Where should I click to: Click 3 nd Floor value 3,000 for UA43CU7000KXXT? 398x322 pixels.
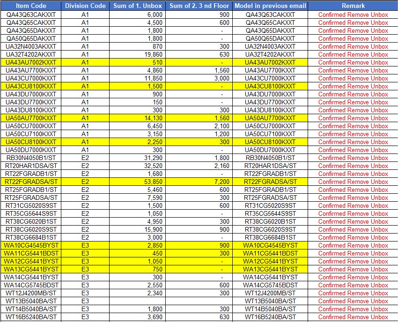coord(199,78)
